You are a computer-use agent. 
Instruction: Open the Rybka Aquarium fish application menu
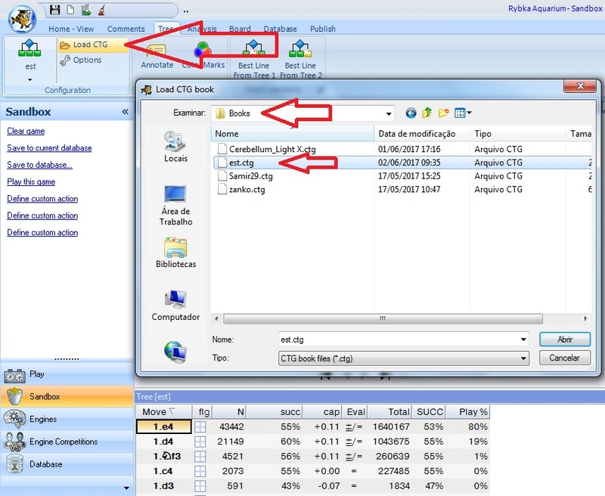(x=23, y=19)
